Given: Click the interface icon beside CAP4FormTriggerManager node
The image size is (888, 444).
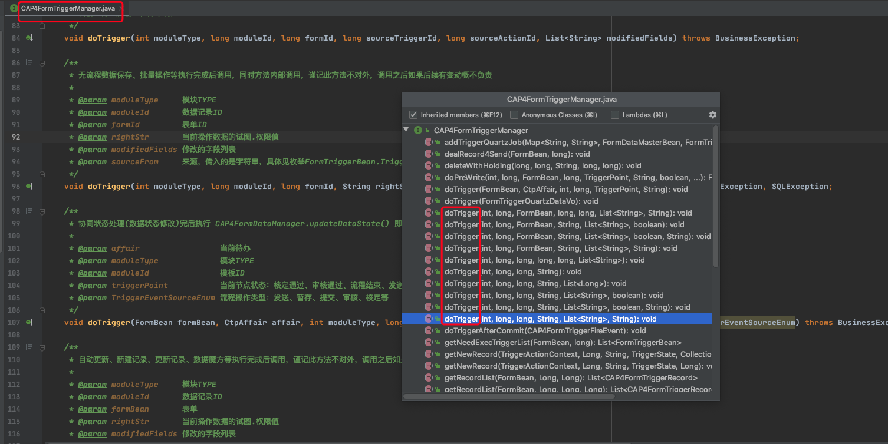Looking at the screenshot, I should tap(418, 130).
